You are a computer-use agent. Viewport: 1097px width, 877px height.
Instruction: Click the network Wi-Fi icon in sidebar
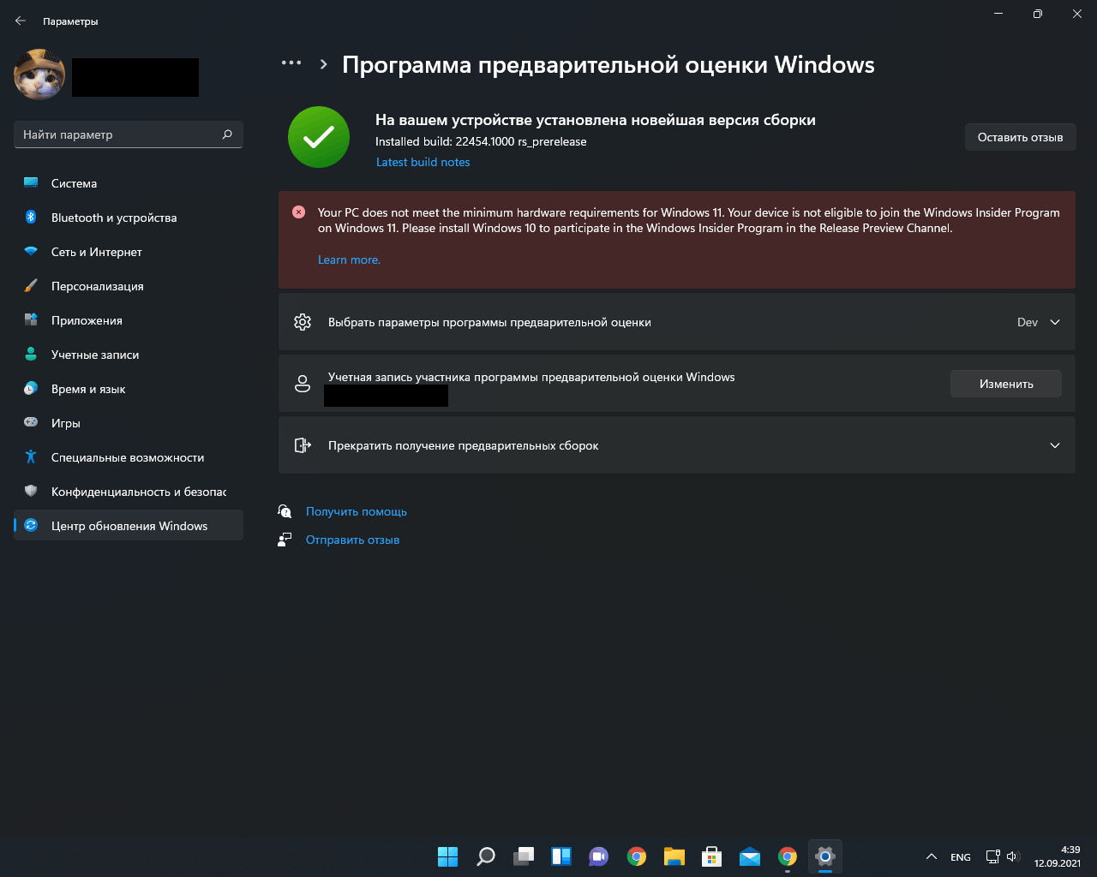point(31,252)
